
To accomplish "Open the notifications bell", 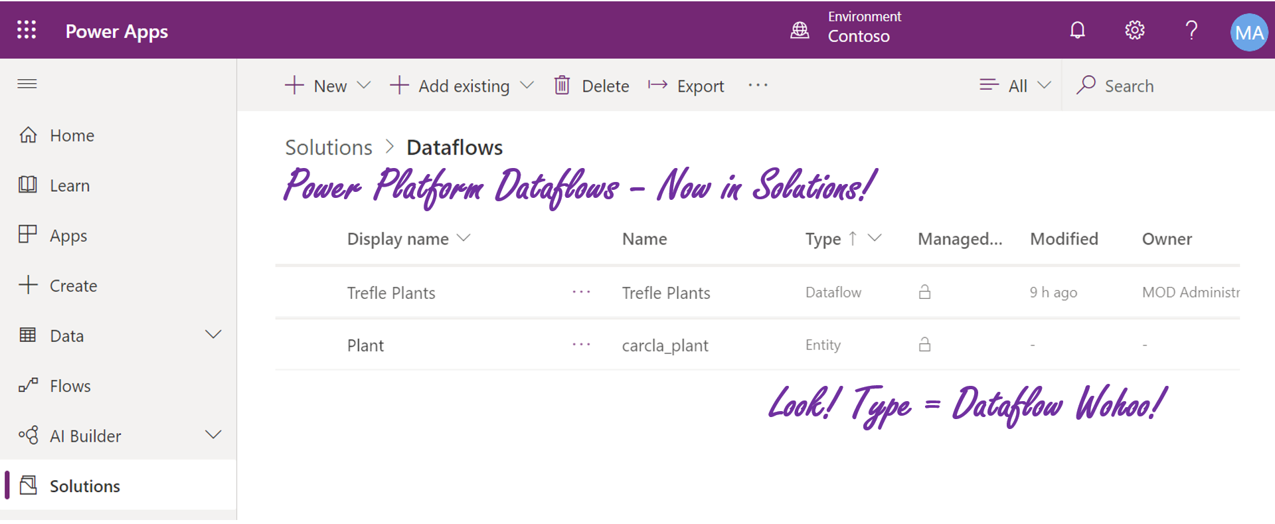I will 1077,30.
